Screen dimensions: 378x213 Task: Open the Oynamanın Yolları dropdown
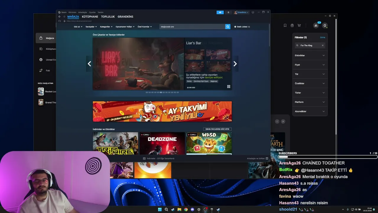(125, 27)
